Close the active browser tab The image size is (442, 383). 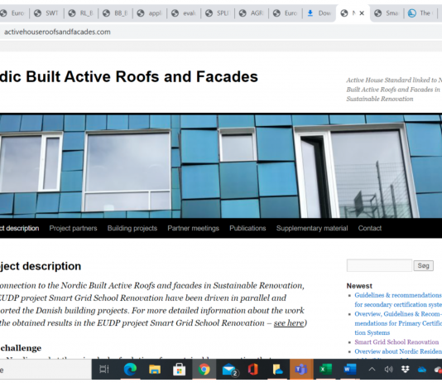point(362,13)
